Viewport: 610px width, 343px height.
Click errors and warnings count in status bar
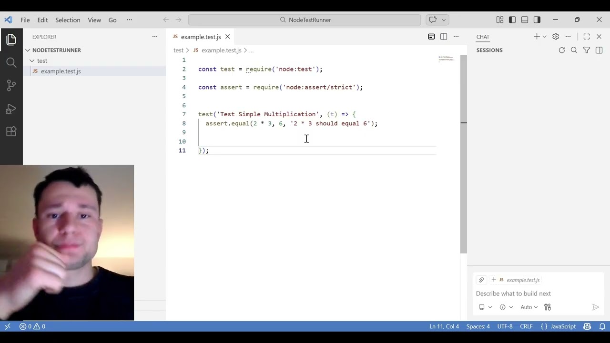(x=32, y=326)
